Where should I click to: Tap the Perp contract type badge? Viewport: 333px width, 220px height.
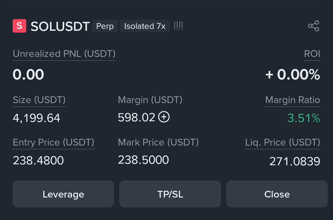click(105, 26)
